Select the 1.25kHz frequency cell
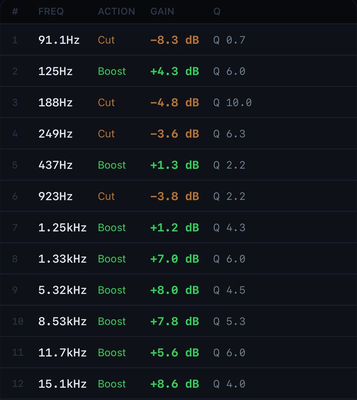 pyautogui.click(x=62, y=228)
